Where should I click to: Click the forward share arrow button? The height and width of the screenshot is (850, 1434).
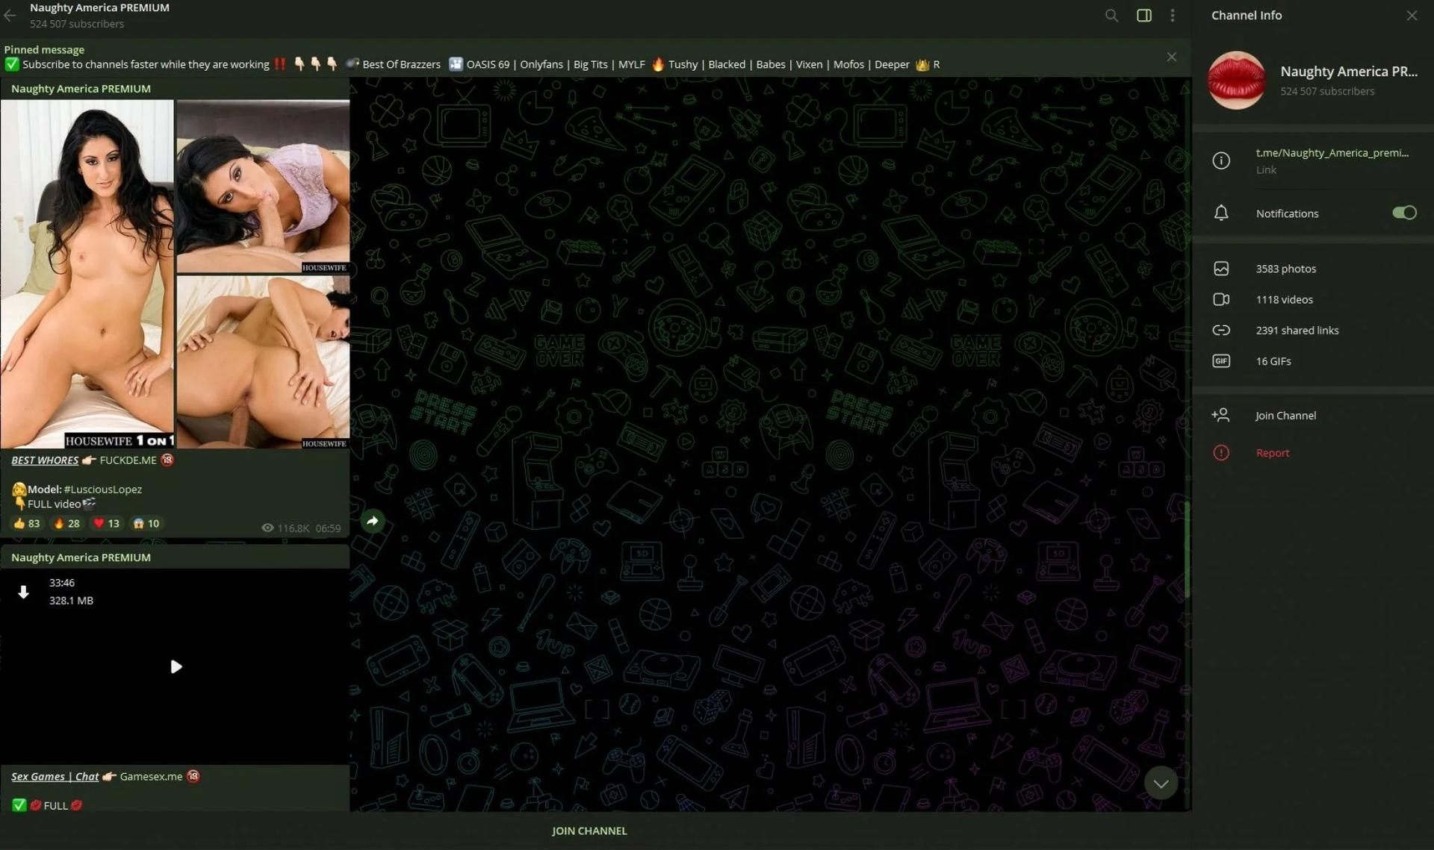coord(373,521)
